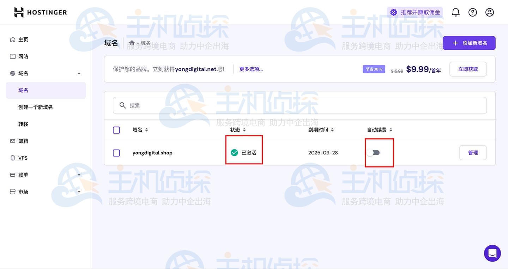This screenshot has width=508, height=269.
Task: Open the live chat bubble icon
Action: (492, 253)
